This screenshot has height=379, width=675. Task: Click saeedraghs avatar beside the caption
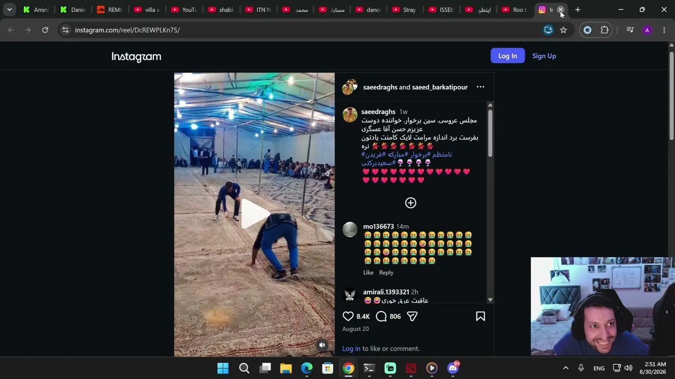click(x=350, y=114)
